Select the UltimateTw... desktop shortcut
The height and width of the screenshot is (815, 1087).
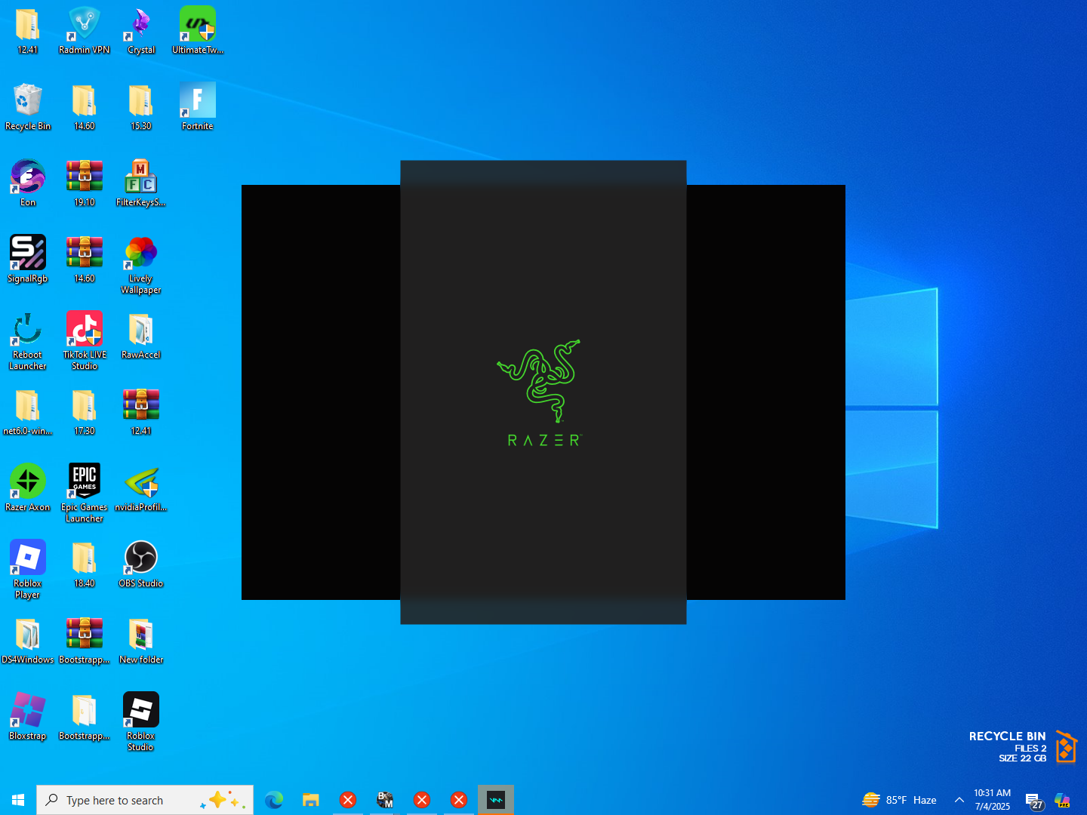198,31
